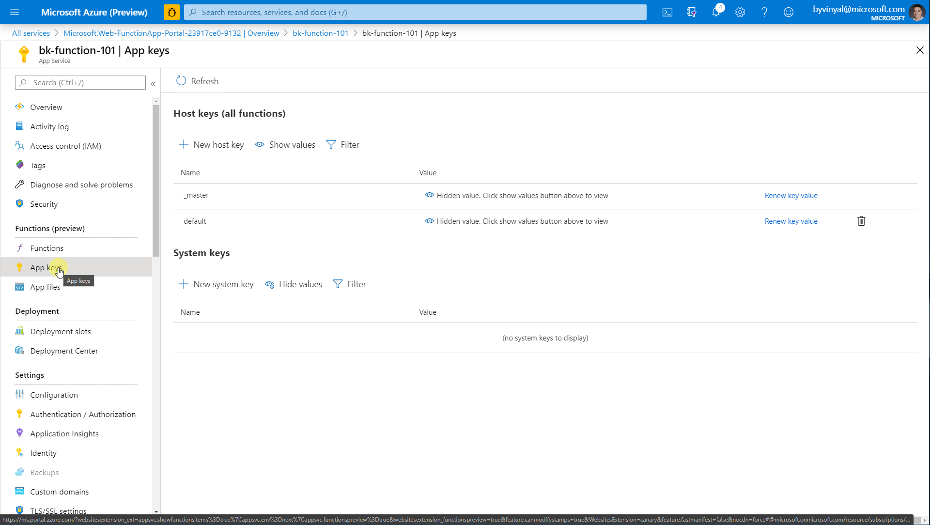This screenshot has height=525, width=930.
Task: Click the delete trash icon for default key
Action: click(x=861, y=221)
